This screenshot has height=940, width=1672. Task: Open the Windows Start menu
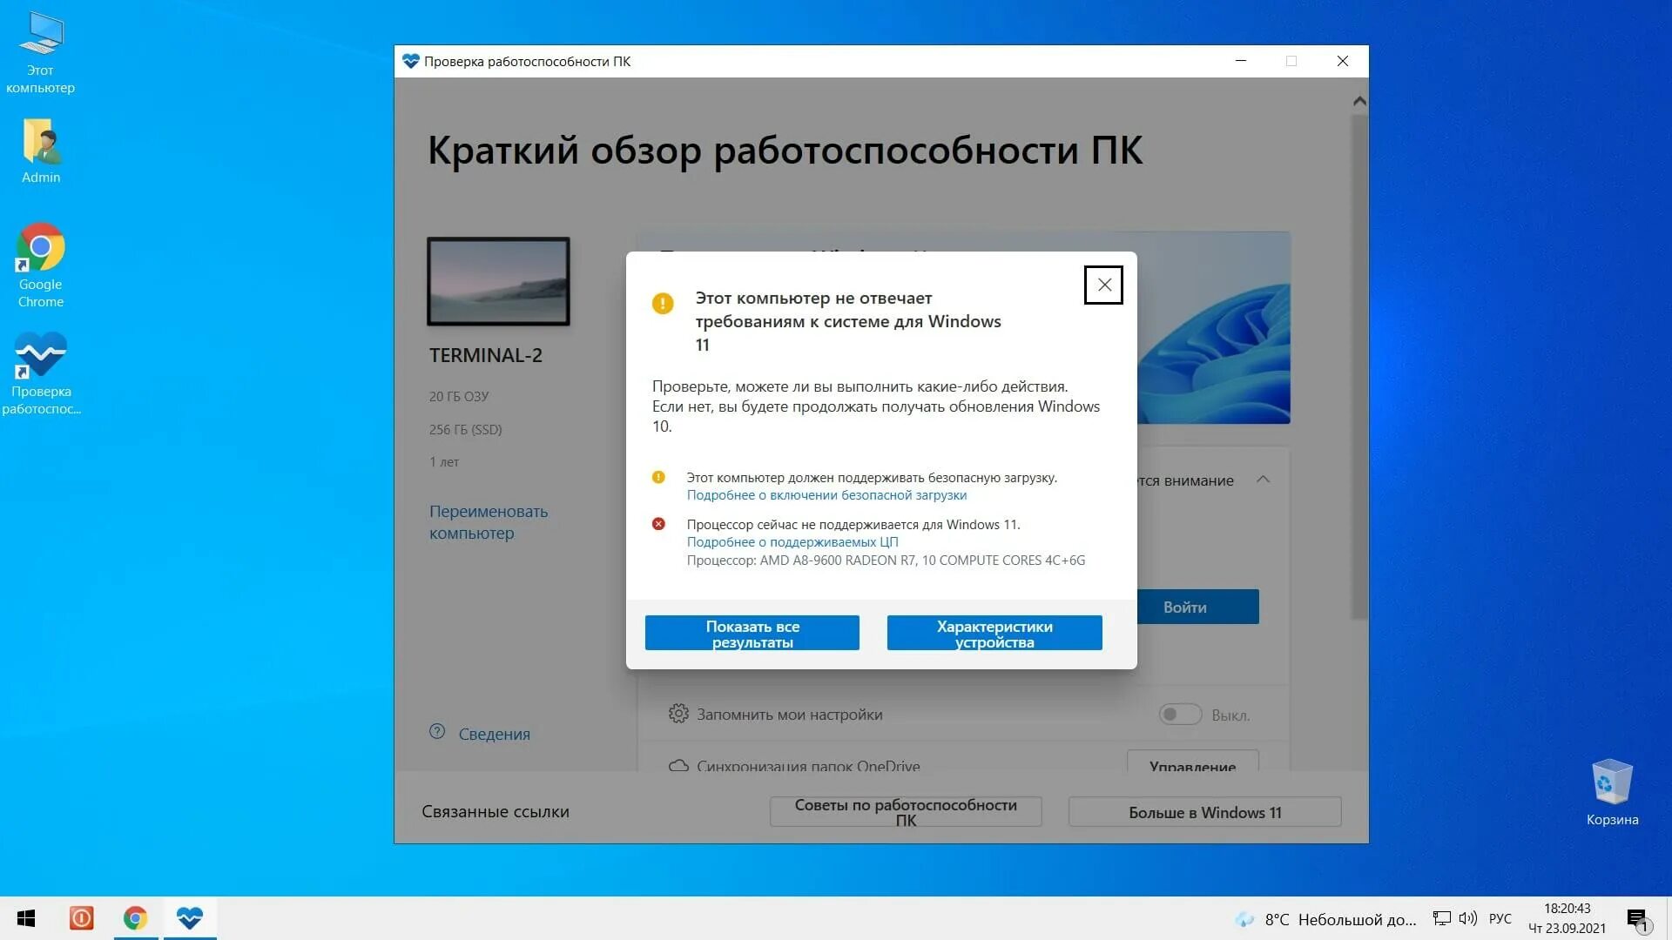click(x=26, y=918)
